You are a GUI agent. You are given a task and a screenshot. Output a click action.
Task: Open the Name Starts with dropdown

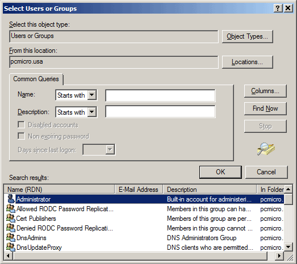click(92, 95)
